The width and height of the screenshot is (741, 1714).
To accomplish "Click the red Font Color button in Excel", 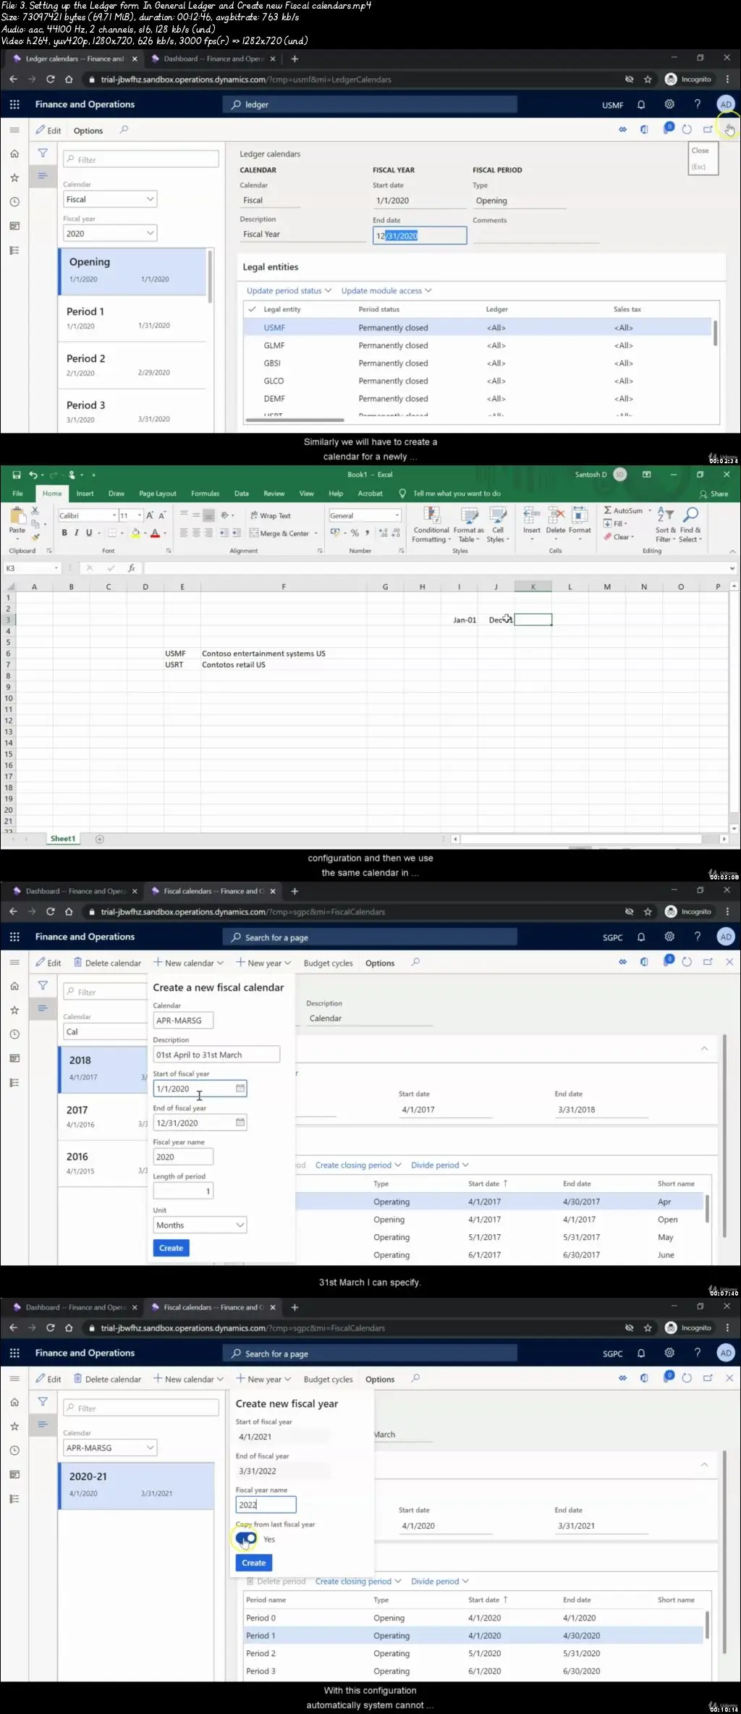I will pos(155,533).
